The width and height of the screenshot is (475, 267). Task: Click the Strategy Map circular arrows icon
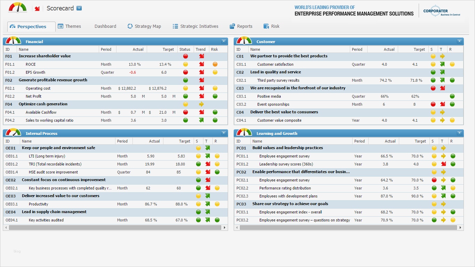click(x=130, y=26)
